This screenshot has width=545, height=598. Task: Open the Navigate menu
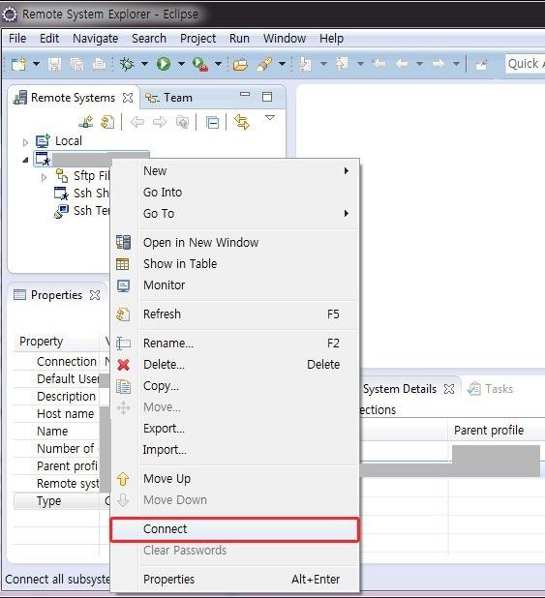coord(96,38)
